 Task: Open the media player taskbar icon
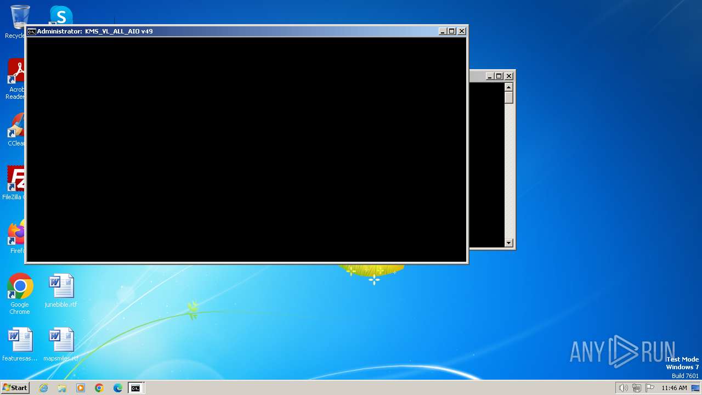pyautogui.click(x=81, y=388)
